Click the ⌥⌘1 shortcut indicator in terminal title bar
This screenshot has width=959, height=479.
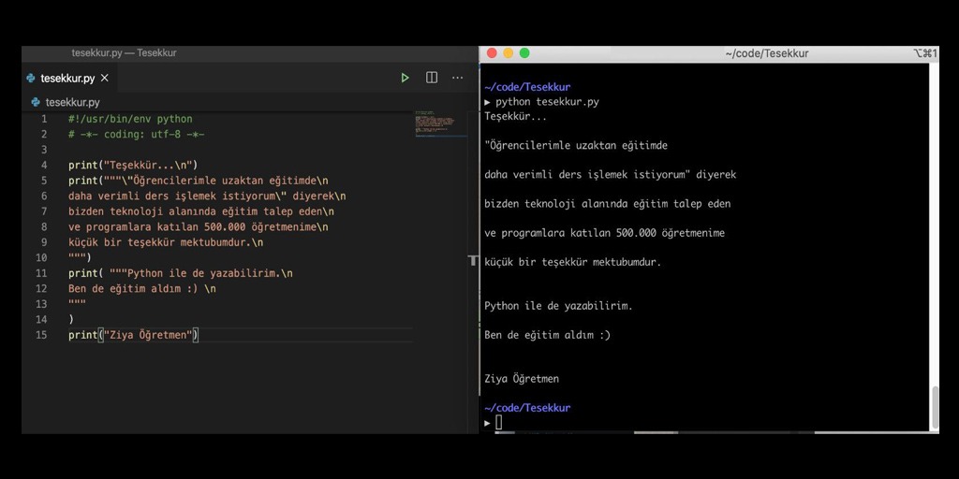coord(924,53)
